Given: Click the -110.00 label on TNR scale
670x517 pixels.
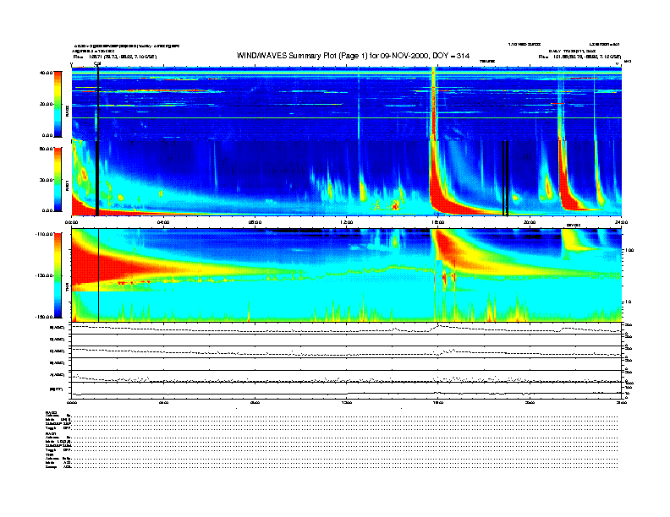Looking at the screenshot, I should pyautogui.click(x=45, y=234).
